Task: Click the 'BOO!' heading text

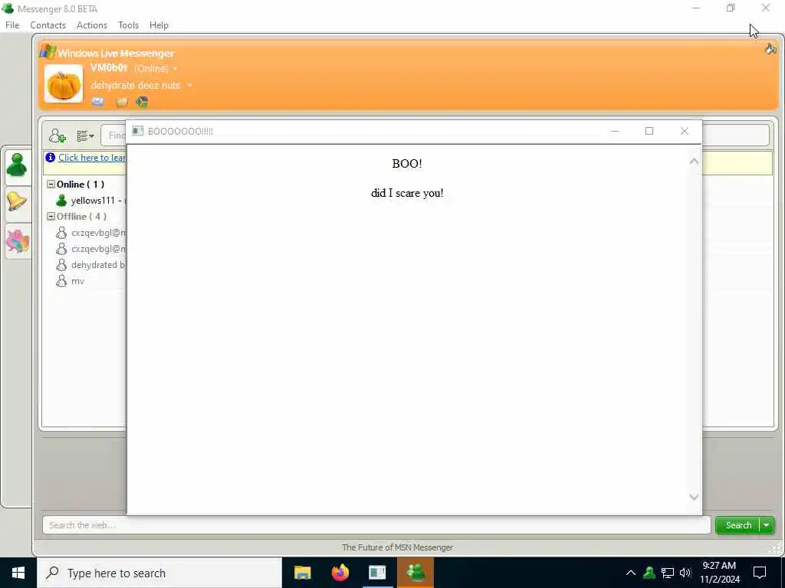Action: click(x=407, y=164)
